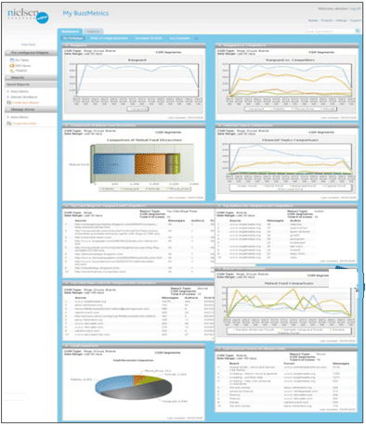
Task: Expand Warner Brothers saved reports
Action: (x=8, y=97)
